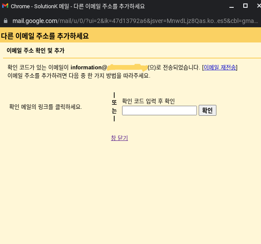Click the 이메일 주소 확인 및 추가 subtitle
Image resolution: width=261 pixels, height=244 pixels.
35,51
